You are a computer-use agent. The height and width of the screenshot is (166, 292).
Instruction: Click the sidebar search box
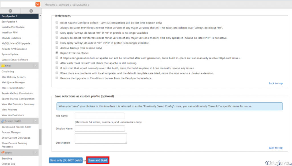pyautogui.click(x=18, y=4)
